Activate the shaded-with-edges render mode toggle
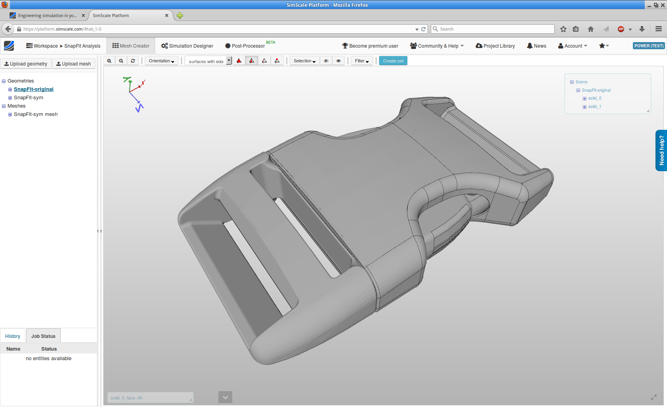The width and height of the screenshot is (667, 407). [x=252, y=60]
